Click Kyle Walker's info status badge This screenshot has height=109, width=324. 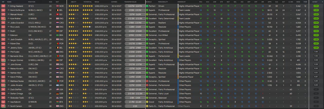(3, 18)
